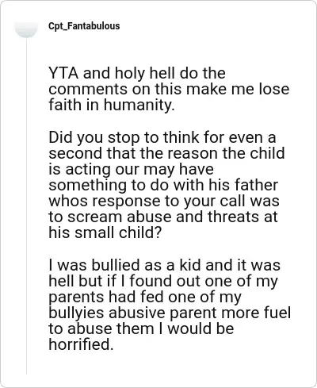Click the word YTA in the comment
This screenshot has width=317, height=388.
click(63, 73)
